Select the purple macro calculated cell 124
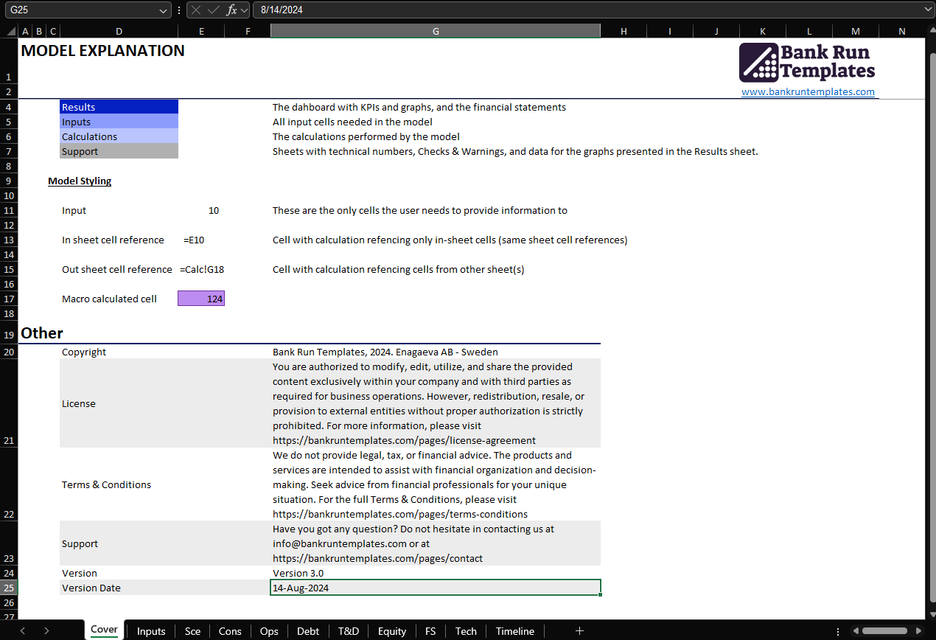 click(x=201, y=299)
